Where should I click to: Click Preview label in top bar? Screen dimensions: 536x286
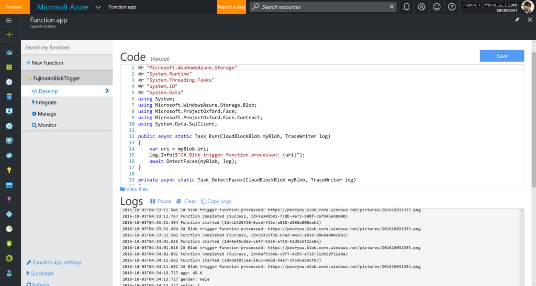click(x=14, y=7)
